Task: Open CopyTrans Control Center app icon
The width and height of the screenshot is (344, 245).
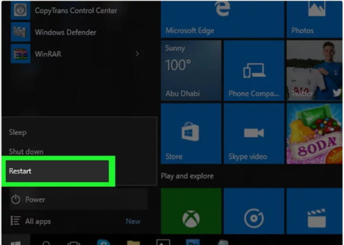Action: [21, 11]
